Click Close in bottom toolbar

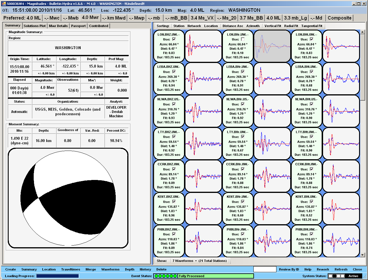click(x=357, y=269)
